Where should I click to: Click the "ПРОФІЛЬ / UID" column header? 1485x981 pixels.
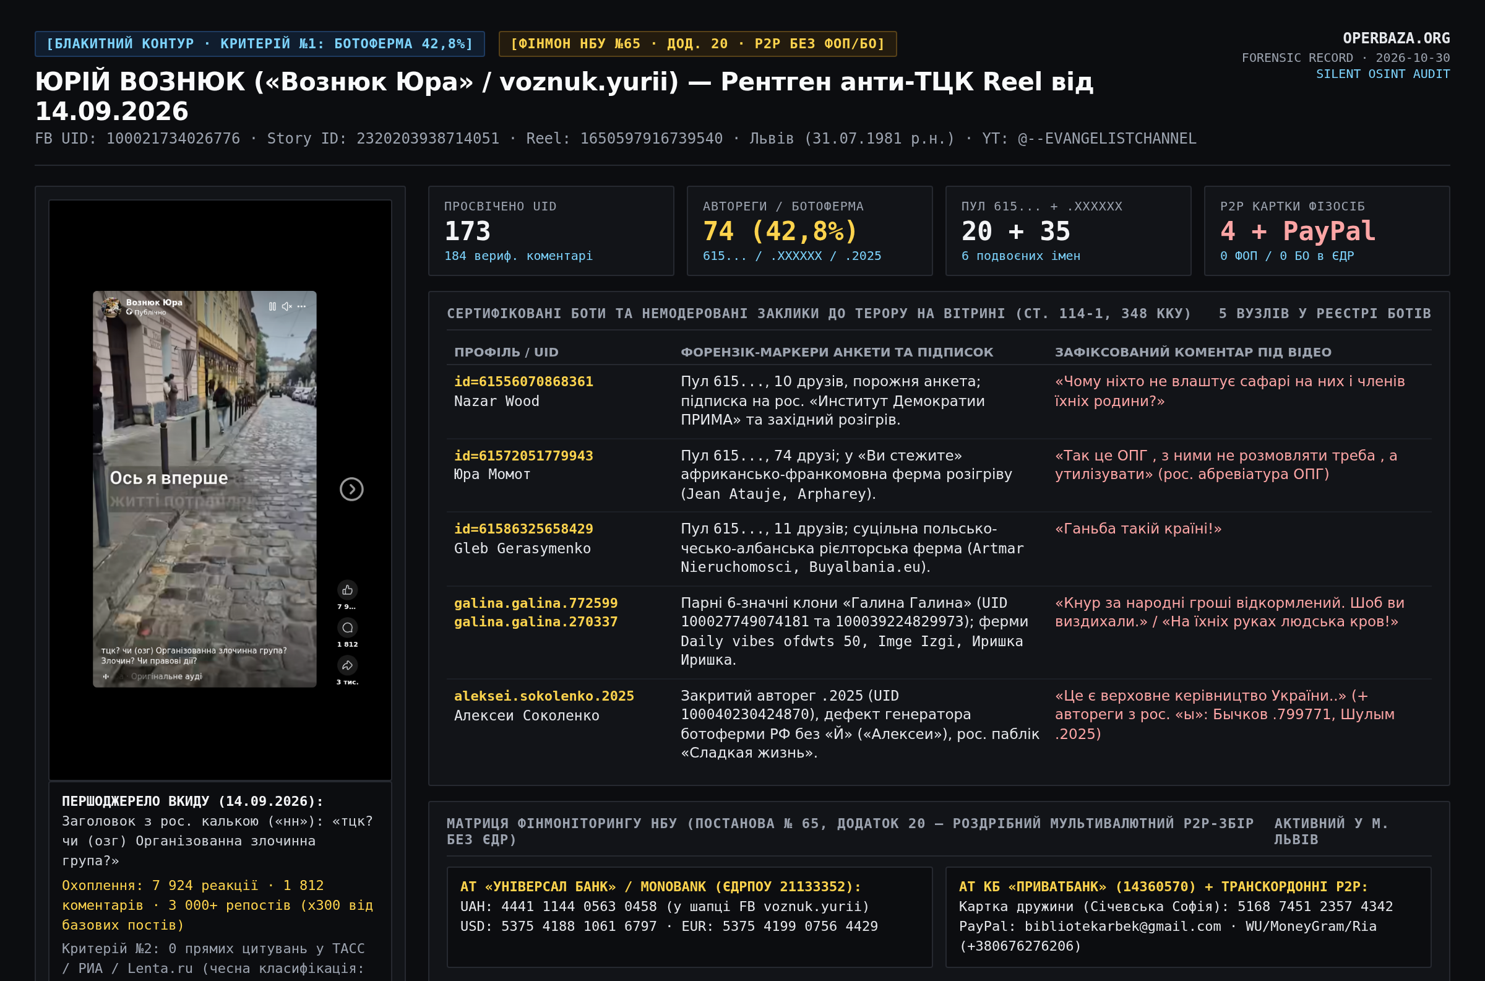506,352
